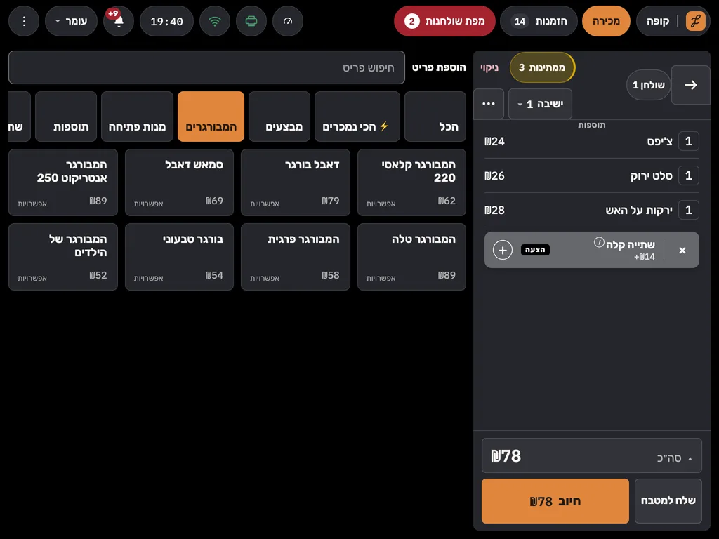The height and width of the screenshot is (539, 719).
Task: Select the סלט ירוק order line
Action: pos(591,175)
